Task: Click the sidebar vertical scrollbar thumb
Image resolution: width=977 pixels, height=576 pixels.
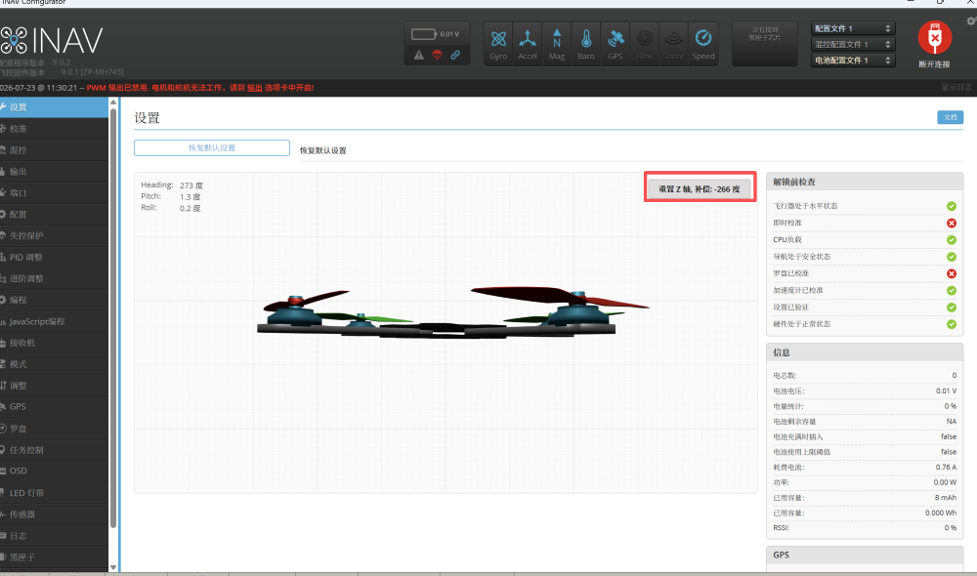Action: click(x=113, y=318)
